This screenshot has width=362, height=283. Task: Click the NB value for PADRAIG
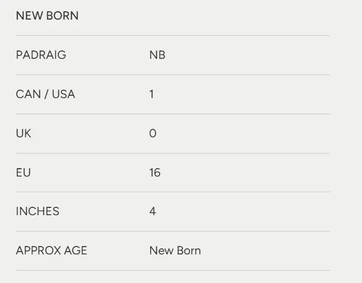pyautogui.click(x=157, y=55)
